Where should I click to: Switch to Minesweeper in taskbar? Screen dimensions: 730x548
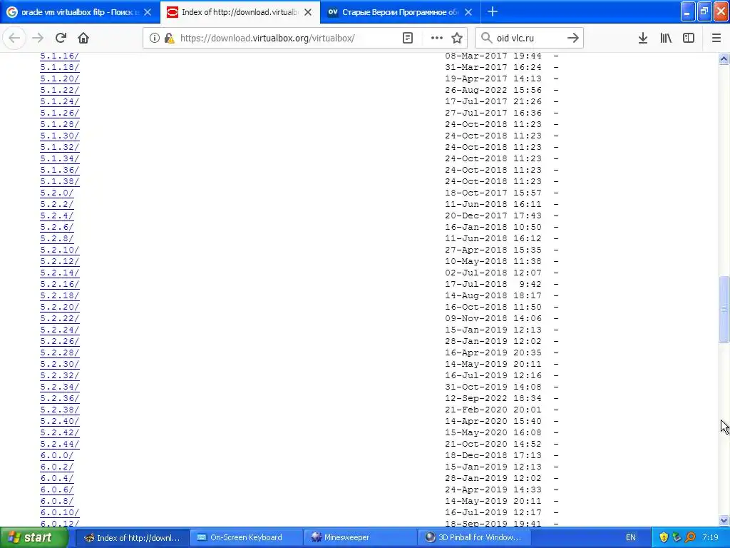[360, 537]
